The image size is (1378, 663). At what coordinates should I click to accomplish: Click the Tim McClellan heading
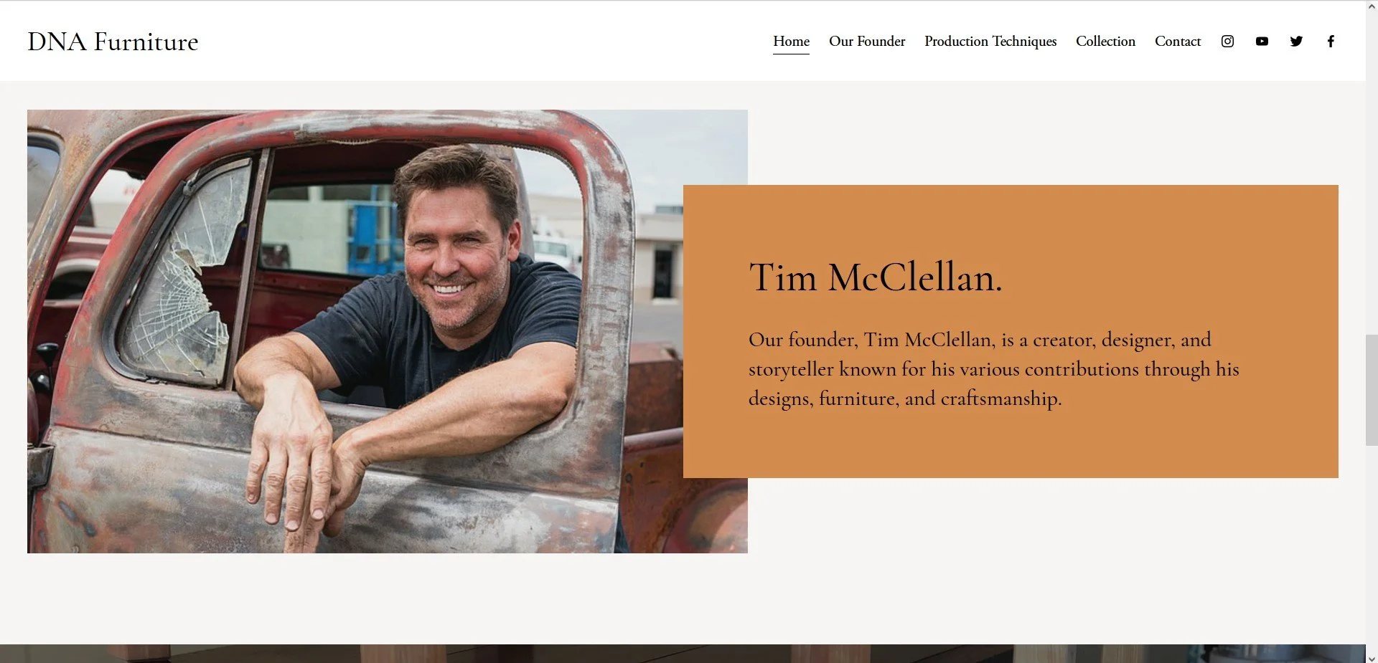(875, 277)
